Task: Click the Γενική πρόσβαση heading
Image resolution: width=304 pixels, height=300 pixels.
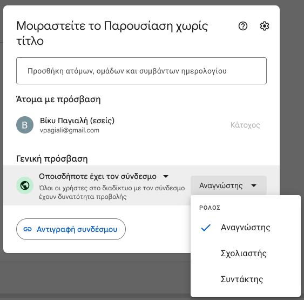Action: [x=52, y=159]
